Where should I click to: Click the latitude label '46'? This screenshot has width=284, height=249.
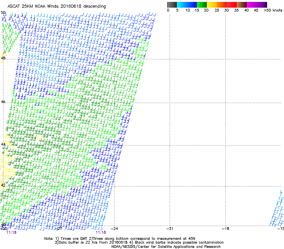point(3,102)
